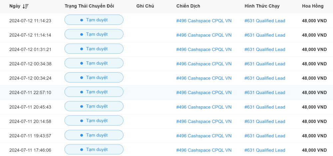The image size is (333, 156).
Task: Open Cashspace campaign link for 2024-07-12 00:34:38 row
Action: (x=204, y=64)
